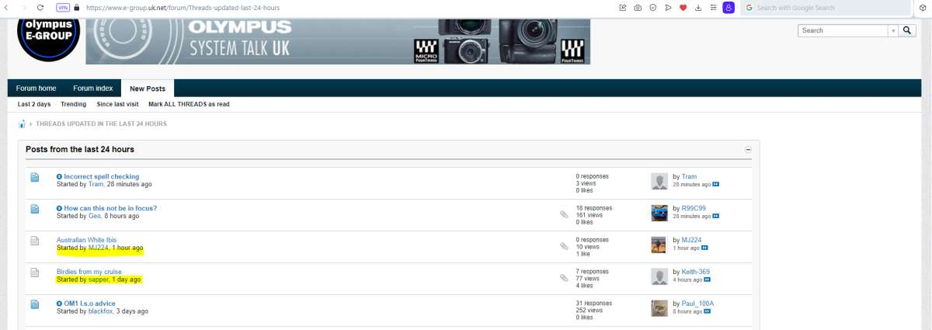This screenshot has width=932, height=330.
Task: Open the shield privacy protection icon
Action: 653,7
